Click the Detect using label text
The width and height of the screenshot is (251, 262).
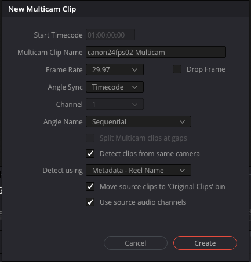tap(63, 171)
